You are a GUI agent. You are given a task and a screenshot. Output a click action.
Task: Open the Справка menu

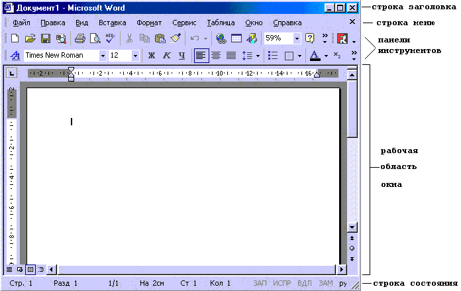(287, 23)
